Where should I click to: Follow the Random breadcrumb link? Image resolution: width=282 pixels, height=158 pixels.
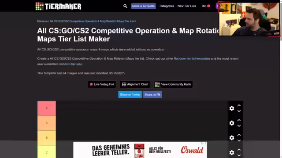click(42, 21)
